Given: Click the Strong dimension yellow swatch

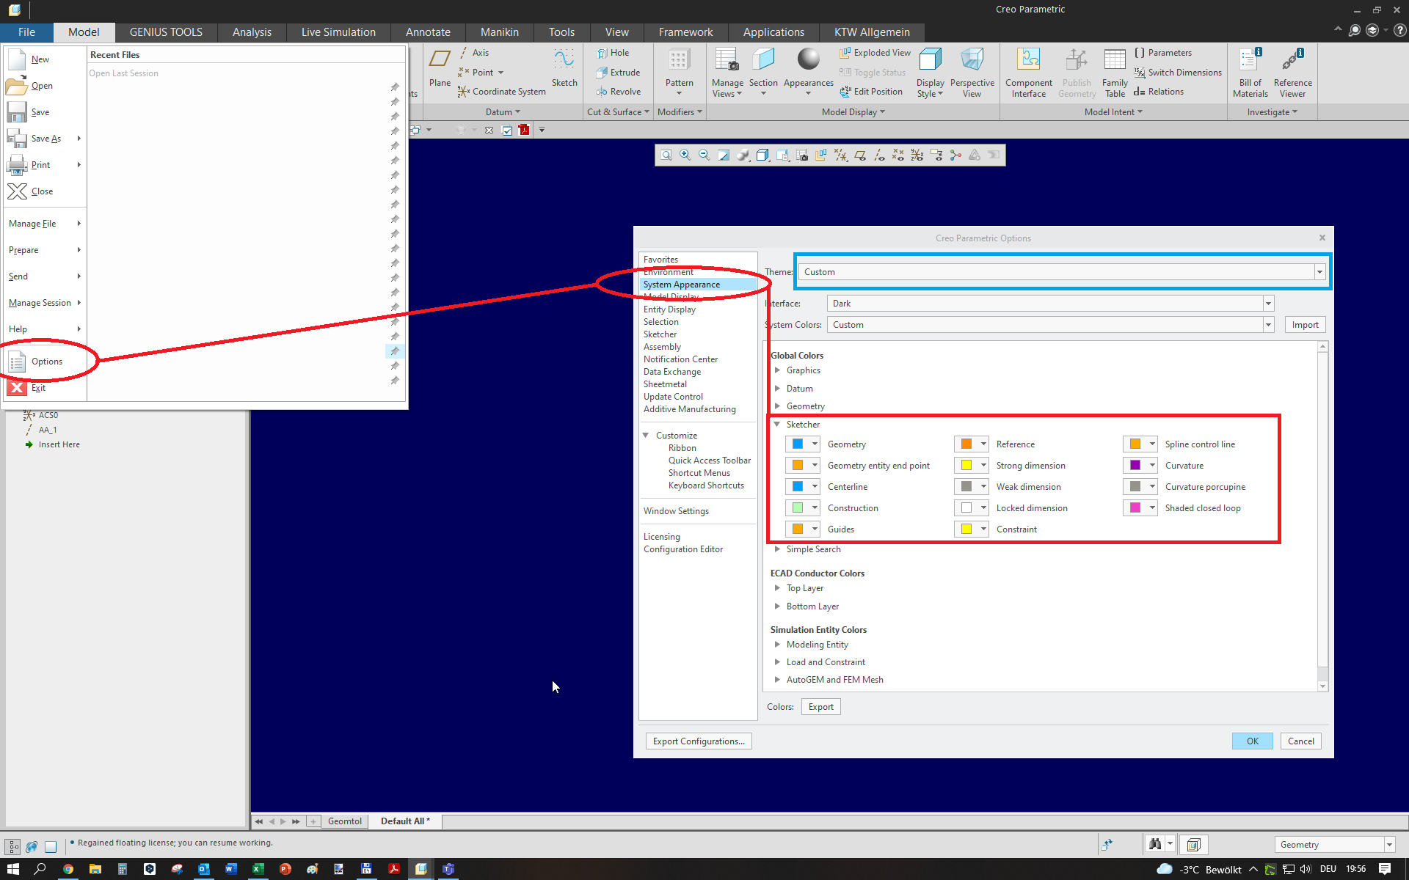Looking at the screenshot, I should click(x=966, y=466).
